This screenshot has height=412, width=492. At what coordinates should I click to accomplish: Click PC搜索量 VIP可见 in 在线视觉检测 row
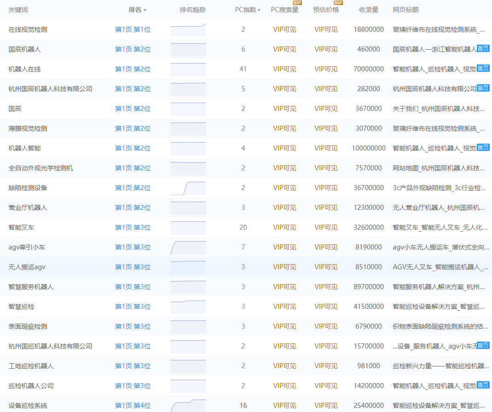pos(284,29)
